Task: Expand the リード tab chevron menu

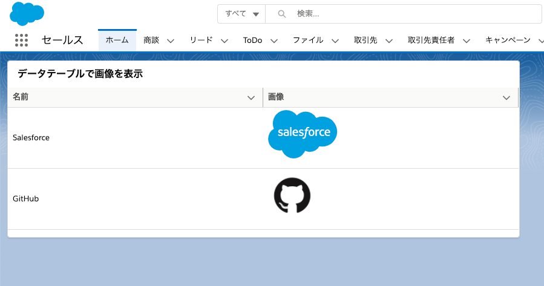Action: pos(224,41)
